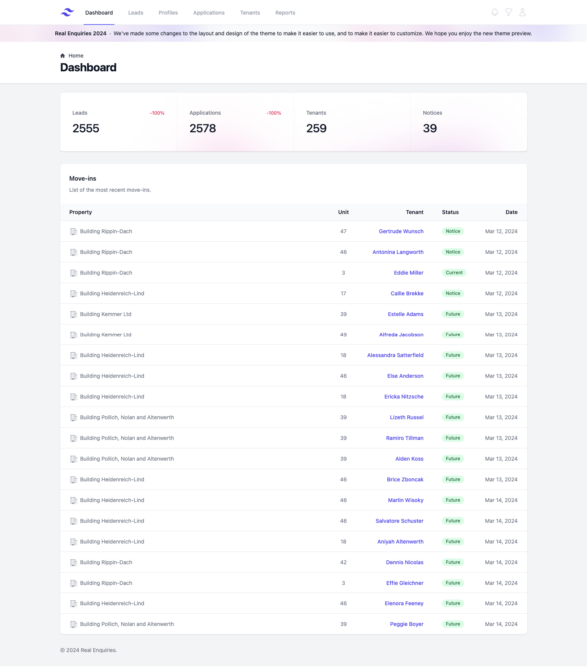
Task: Click the notification bell icon
Action: click(494, 13)
